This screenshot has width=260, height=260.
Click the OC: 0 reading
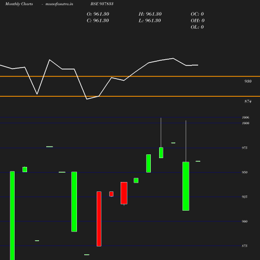[x=197, y=14]
